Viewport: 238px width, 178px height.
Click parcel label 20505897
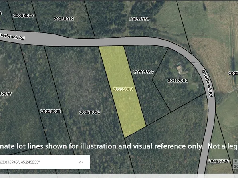[144, 72]
